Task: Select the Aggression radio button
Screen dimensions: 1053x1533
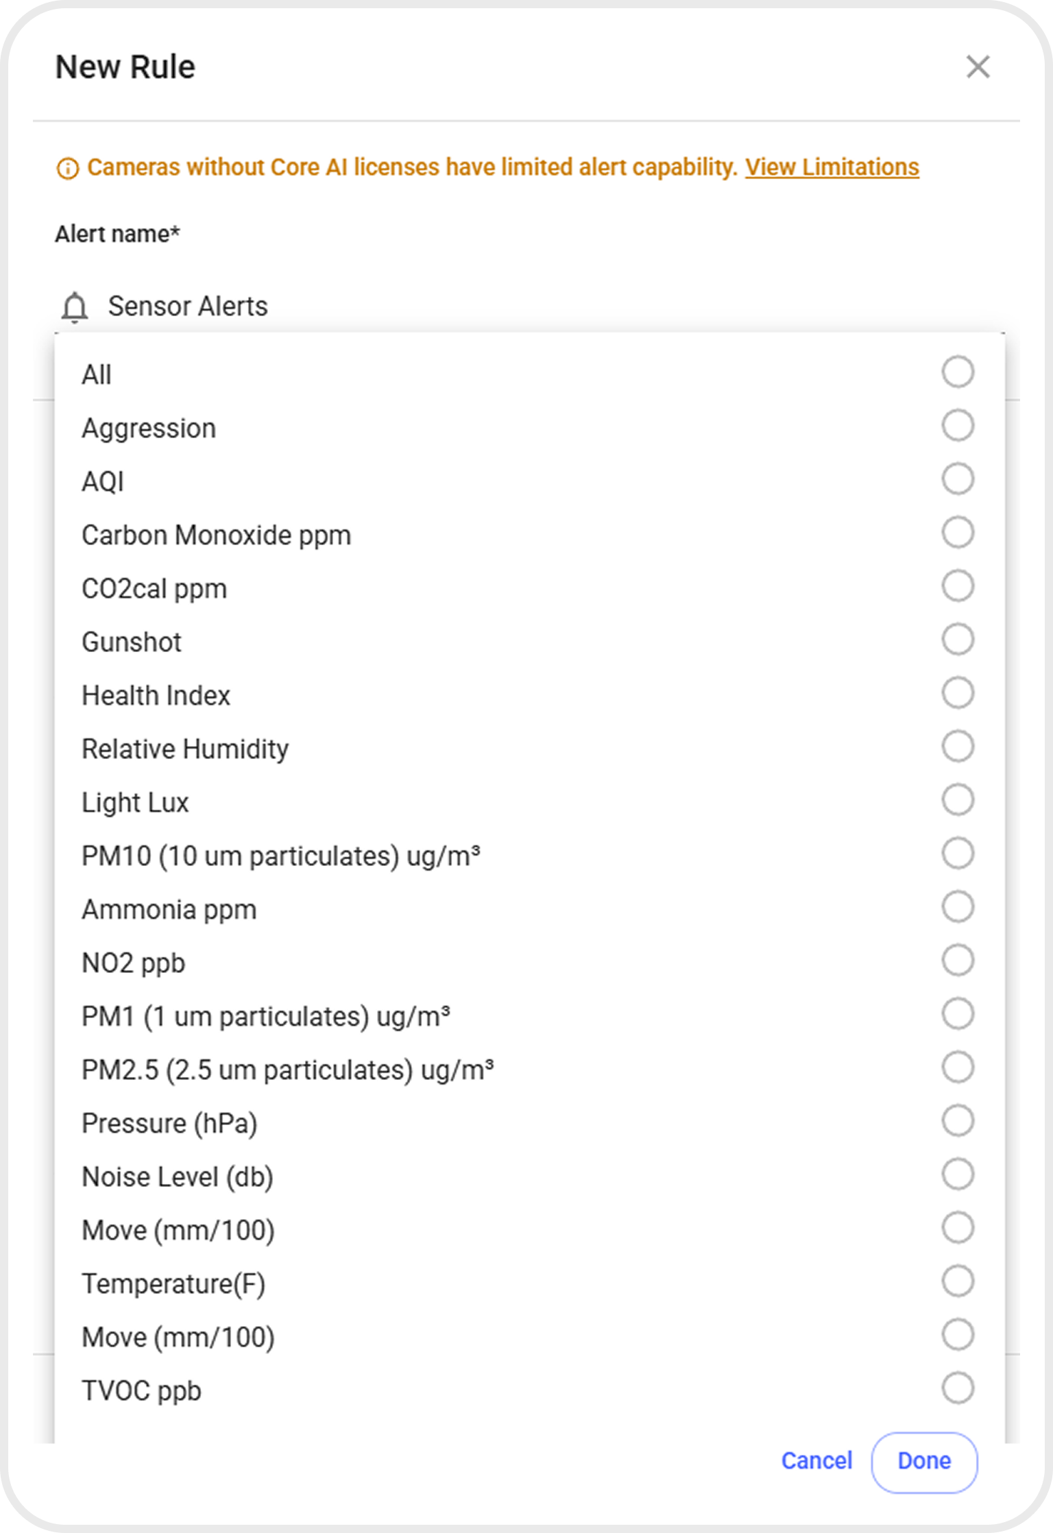Action: pos(957,426)
